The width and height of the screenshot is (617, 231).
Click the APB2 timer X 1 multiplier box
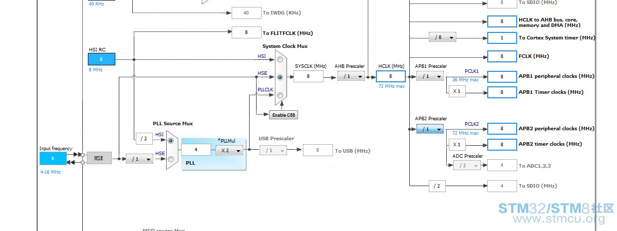[x=457, y=144]
